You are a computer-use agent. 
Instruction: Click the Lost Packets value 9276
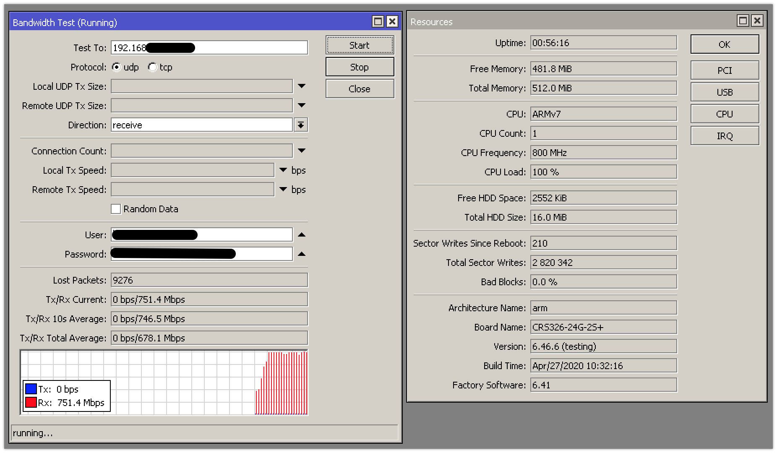(209, 280)
